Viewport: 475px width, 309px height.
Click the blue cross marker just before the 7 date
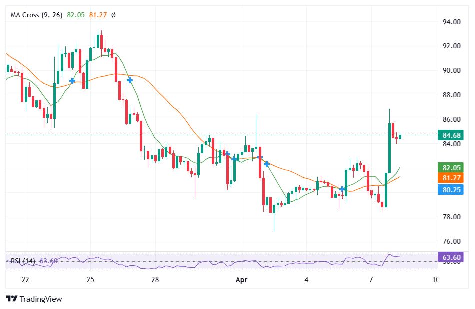pyautogui.click(x=343, y=189)
